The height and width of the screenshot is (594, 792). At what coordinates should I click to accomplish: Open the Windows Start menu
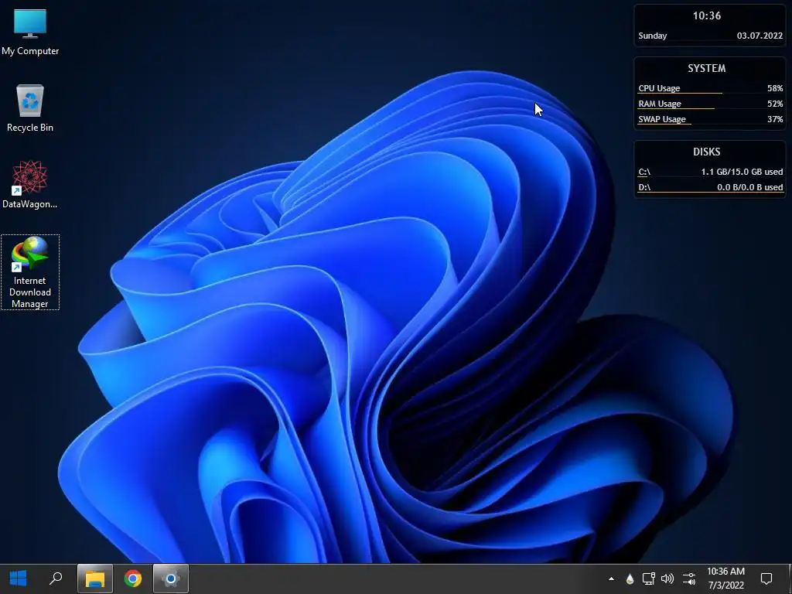pos(19,579)
